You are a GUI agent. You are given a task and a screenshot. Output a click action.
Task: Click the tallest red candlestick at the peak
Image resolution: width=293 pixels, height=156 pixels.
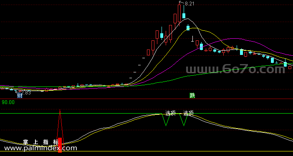(179, 13)
